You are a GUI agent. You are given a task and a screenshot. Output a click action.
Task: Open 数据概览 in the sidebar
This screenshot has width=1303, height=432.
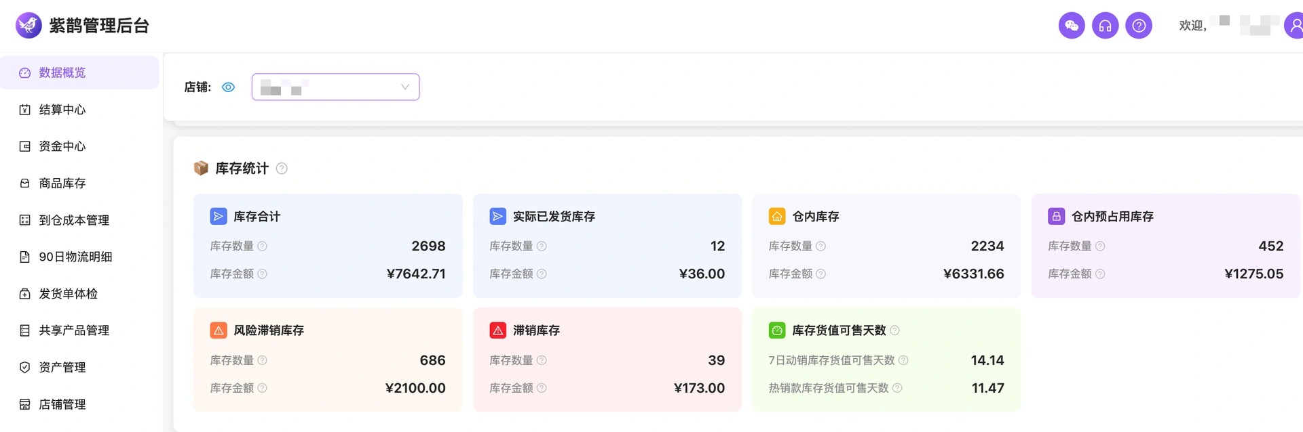point(79,72)
